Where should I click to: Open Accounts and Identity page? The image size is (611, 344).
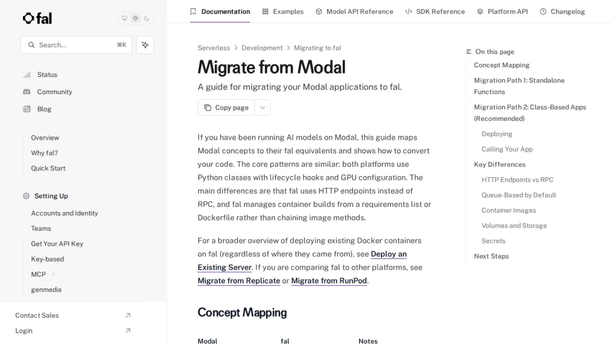[x=64, y=213]
